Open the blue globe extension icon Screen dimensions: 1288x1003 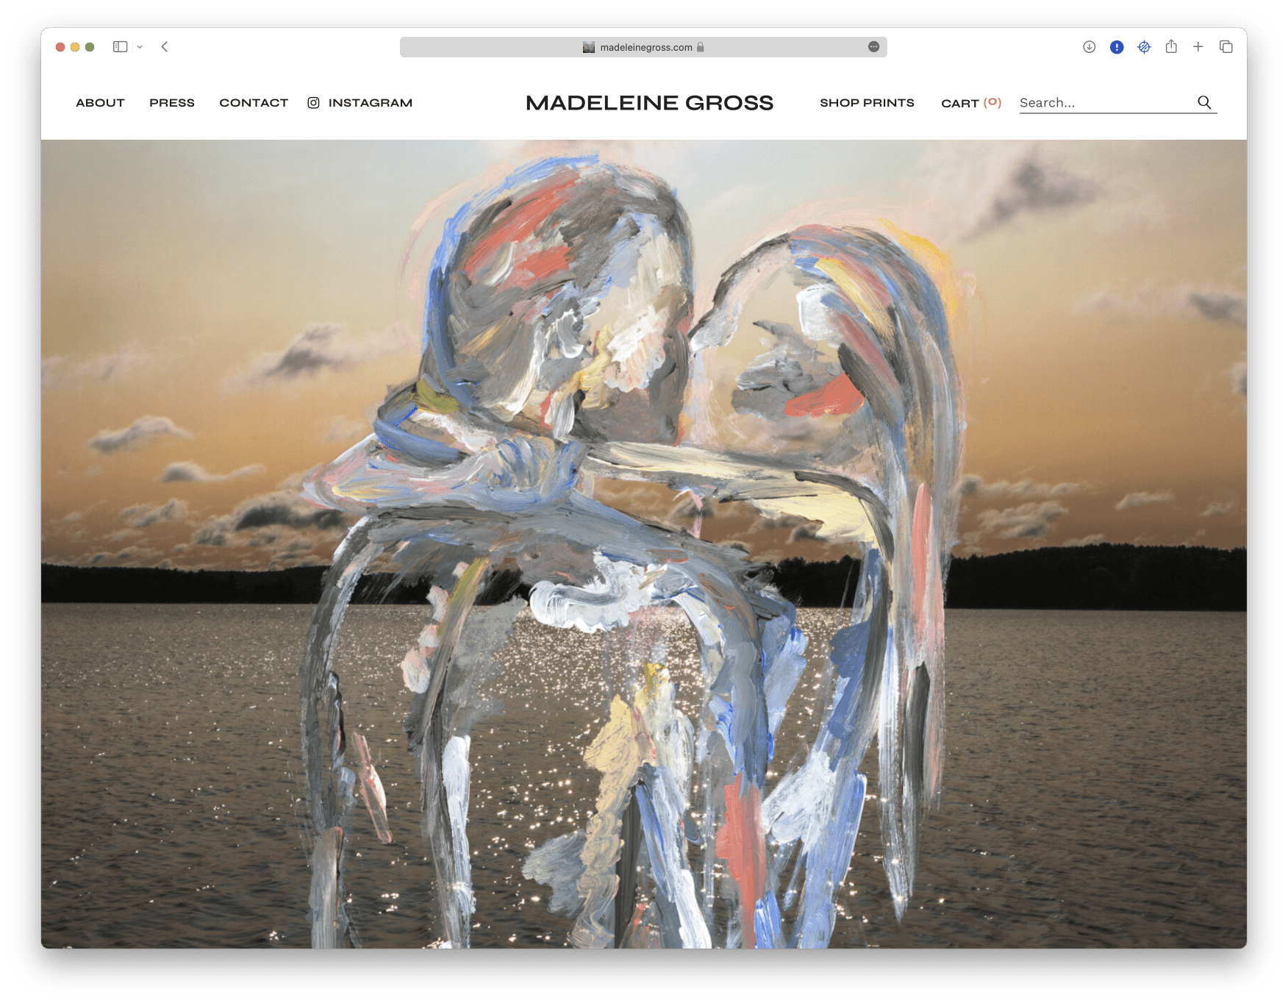(1144, 47)
